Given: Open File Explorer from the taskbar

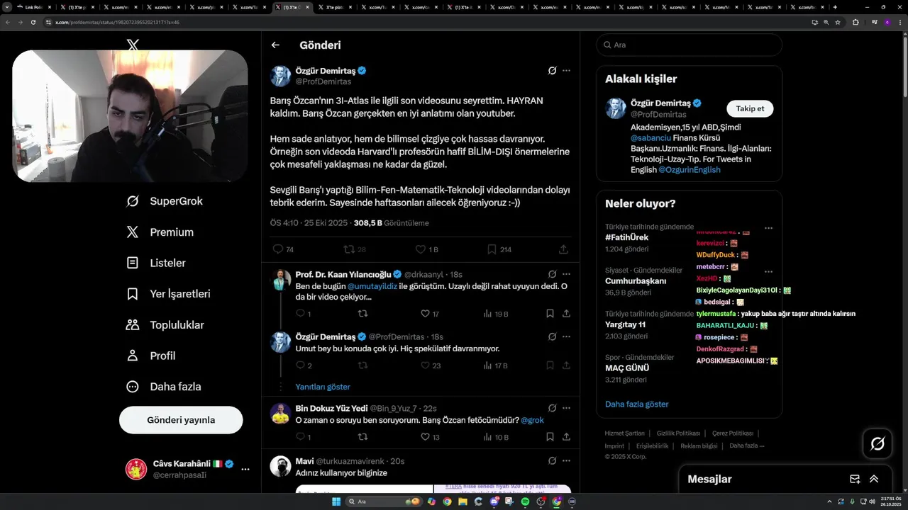Looking at the screenshot, I should [x=462, y=501].
